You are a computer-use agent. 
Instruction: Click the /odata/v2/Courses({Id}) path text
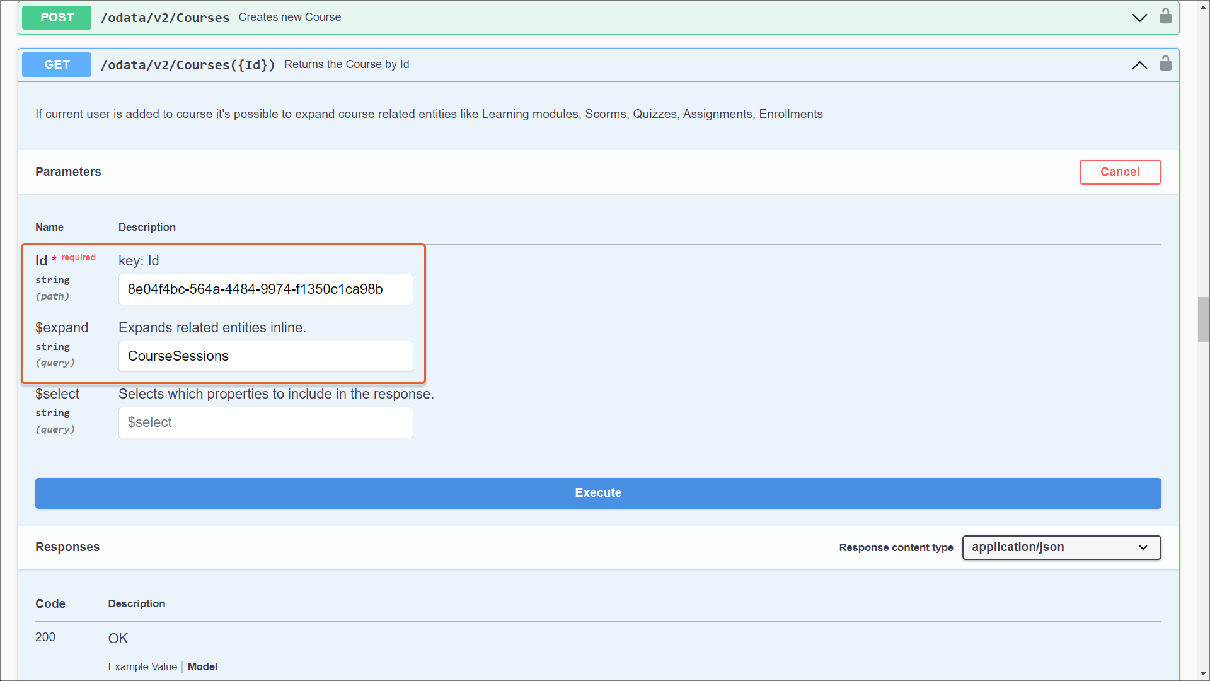(x=188, y=65)
